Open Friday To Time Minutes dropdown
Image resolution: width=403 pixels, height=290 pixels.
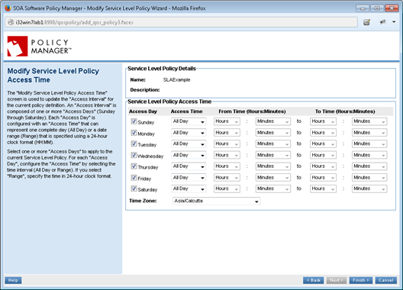coord(369,177)
